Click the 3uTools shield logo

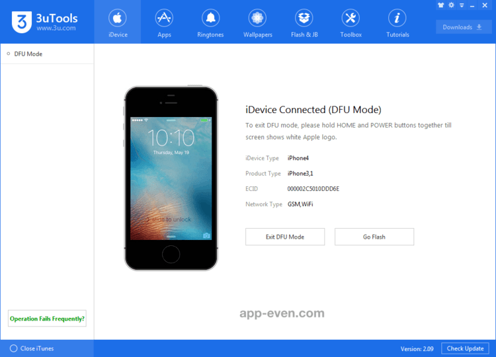[22, 22]
